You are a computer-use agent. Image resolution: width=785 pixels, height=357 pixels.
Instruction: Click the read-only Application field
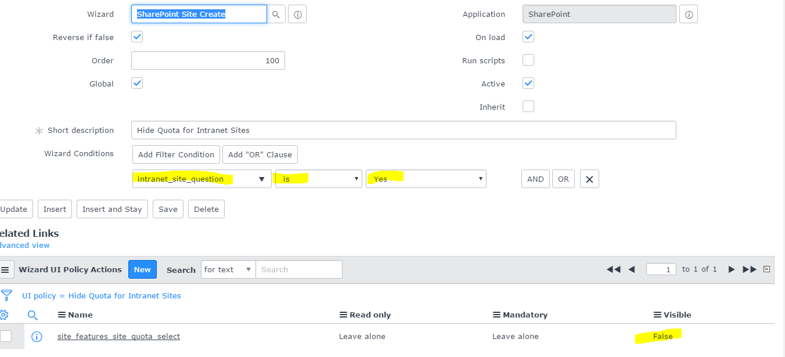pos(599,14)
